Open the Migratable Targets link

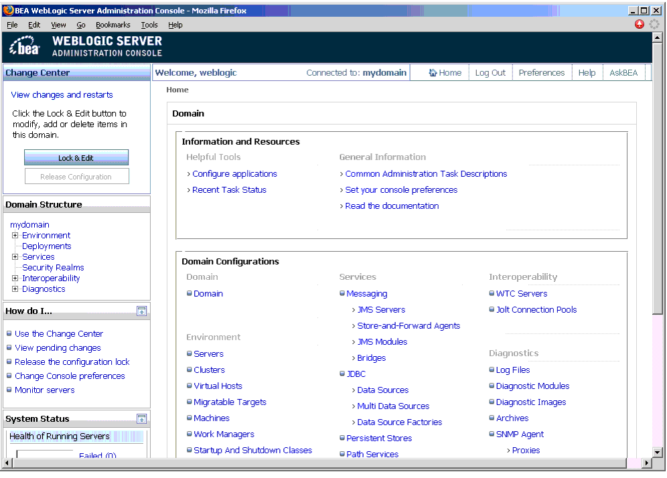pyautogui.click(x=230, y=402)
